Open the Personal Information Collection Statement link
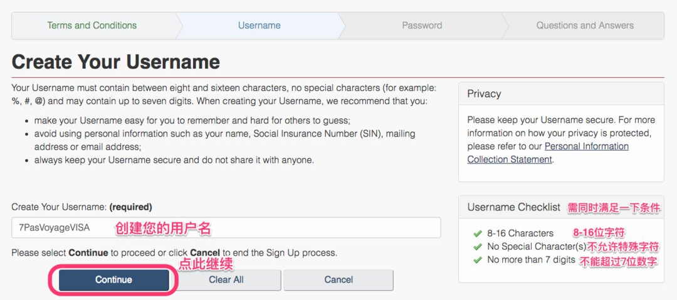 [547, 153]
